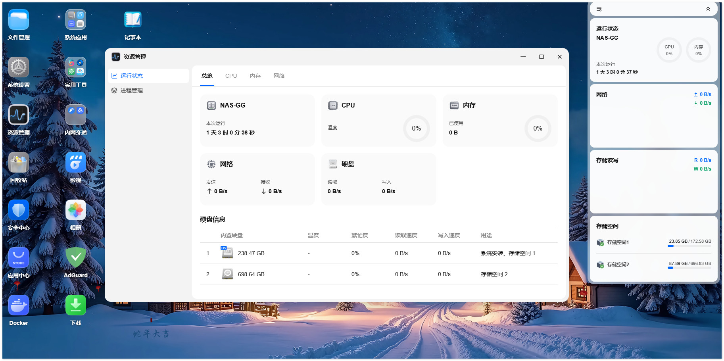
Task: Click '存储空间 2' usage cell in disk table
Action: pyautogui.click(x=494, y=274)
